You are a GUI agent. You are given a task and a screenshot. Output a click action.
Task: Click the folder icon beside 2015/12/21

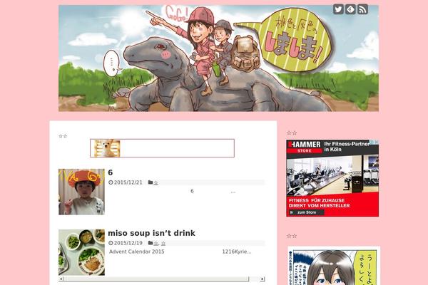[x=151, y=182]
